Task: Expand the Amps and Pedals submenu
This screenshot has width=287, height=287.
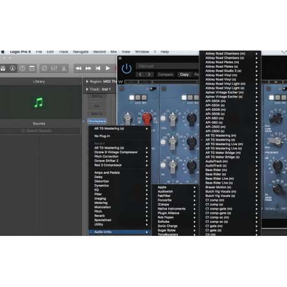Action: (119, 173)
